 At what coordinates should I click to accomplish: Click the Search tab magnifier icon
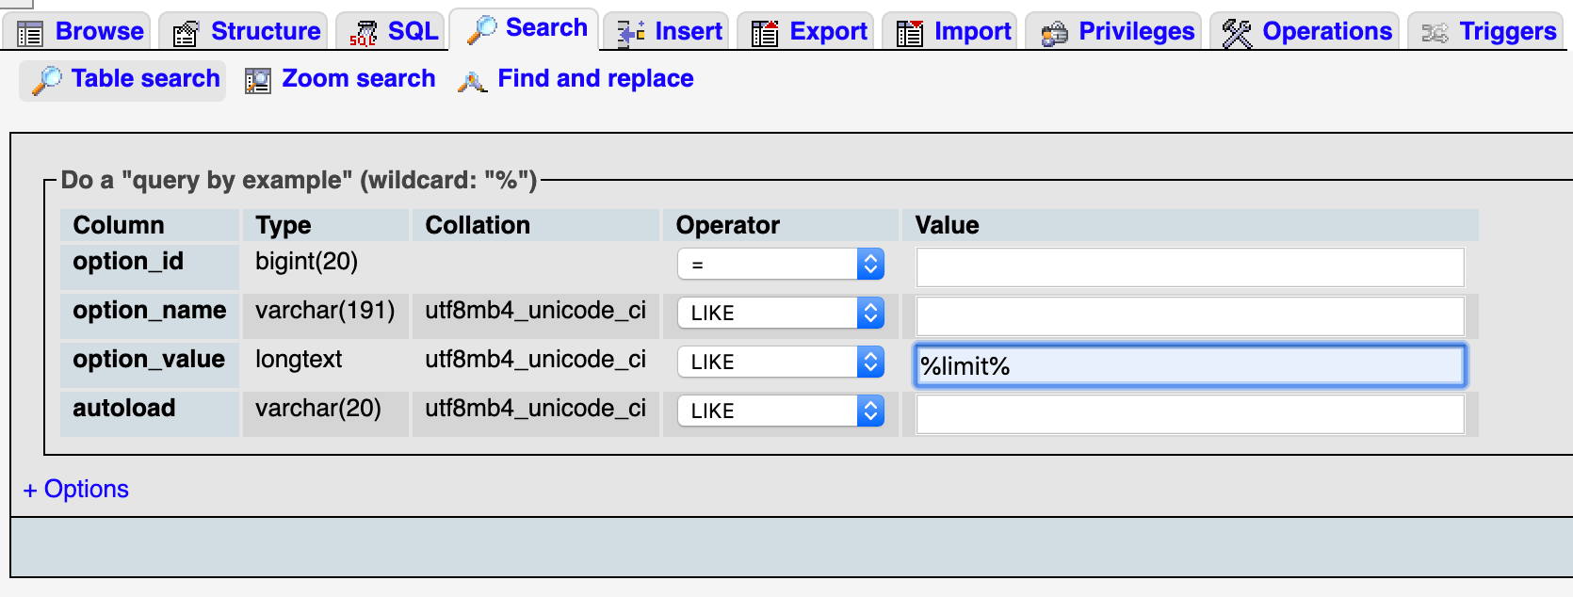pyautogui.click(x=481, y=29)
